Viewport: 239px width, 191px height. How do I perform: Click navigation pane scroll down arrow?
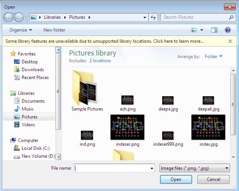click(58, 157)
